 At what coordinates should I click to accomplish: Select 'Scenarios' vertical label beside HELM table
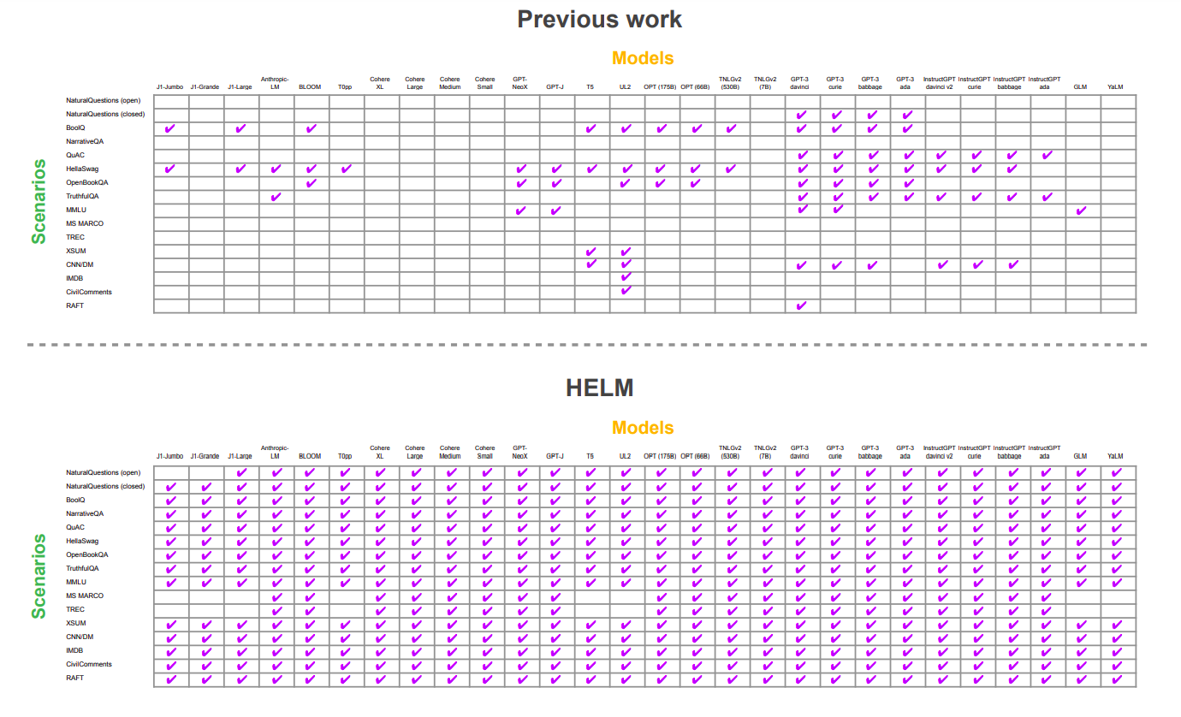coord(39,576)
